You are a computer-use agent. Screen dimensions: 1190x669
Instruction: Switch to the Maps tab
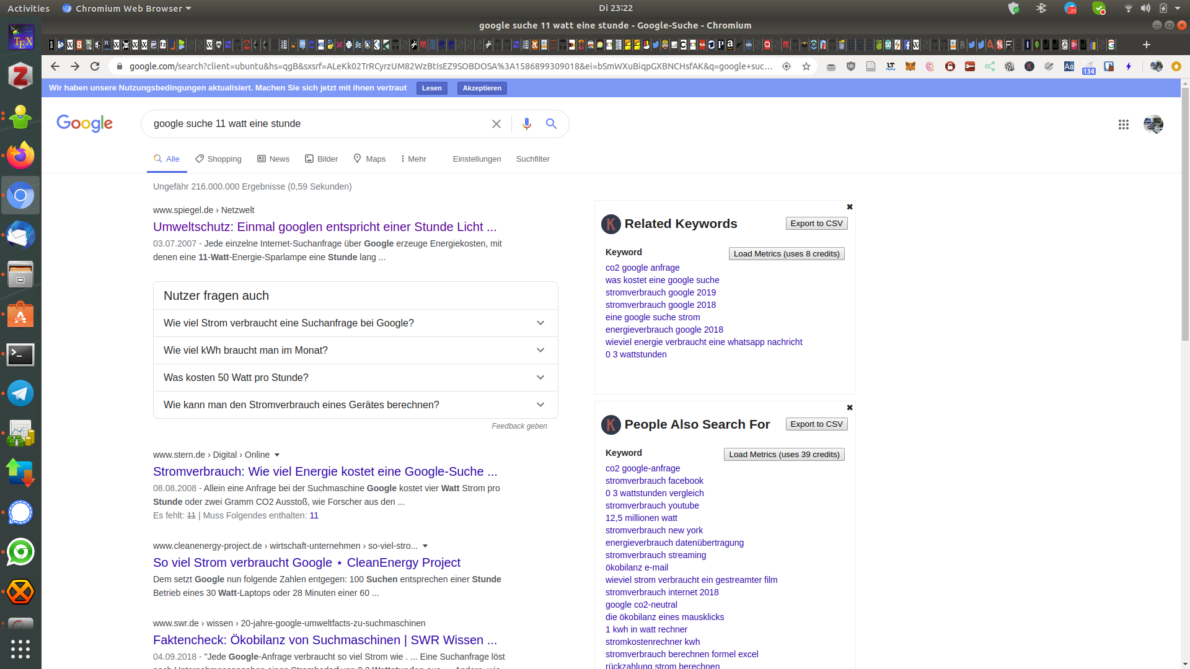(x=369, y=159)
